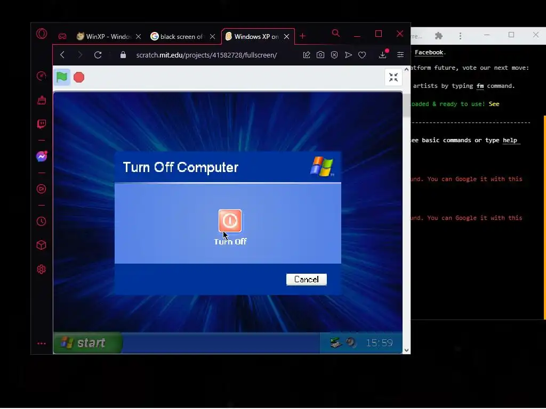Viewport: 546px width, 409px height.
Task: Exit Scratch fullscreen with the shrink icon
Action: point(394,77)
